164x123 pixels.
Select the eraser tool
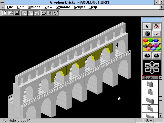157,34
